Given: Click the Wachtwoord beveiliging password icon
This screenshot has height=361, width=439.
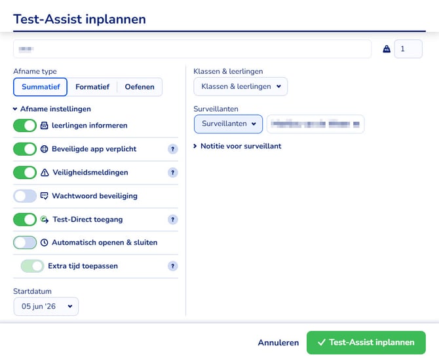Looking at the screenshot, I should (x=45, y=196).
